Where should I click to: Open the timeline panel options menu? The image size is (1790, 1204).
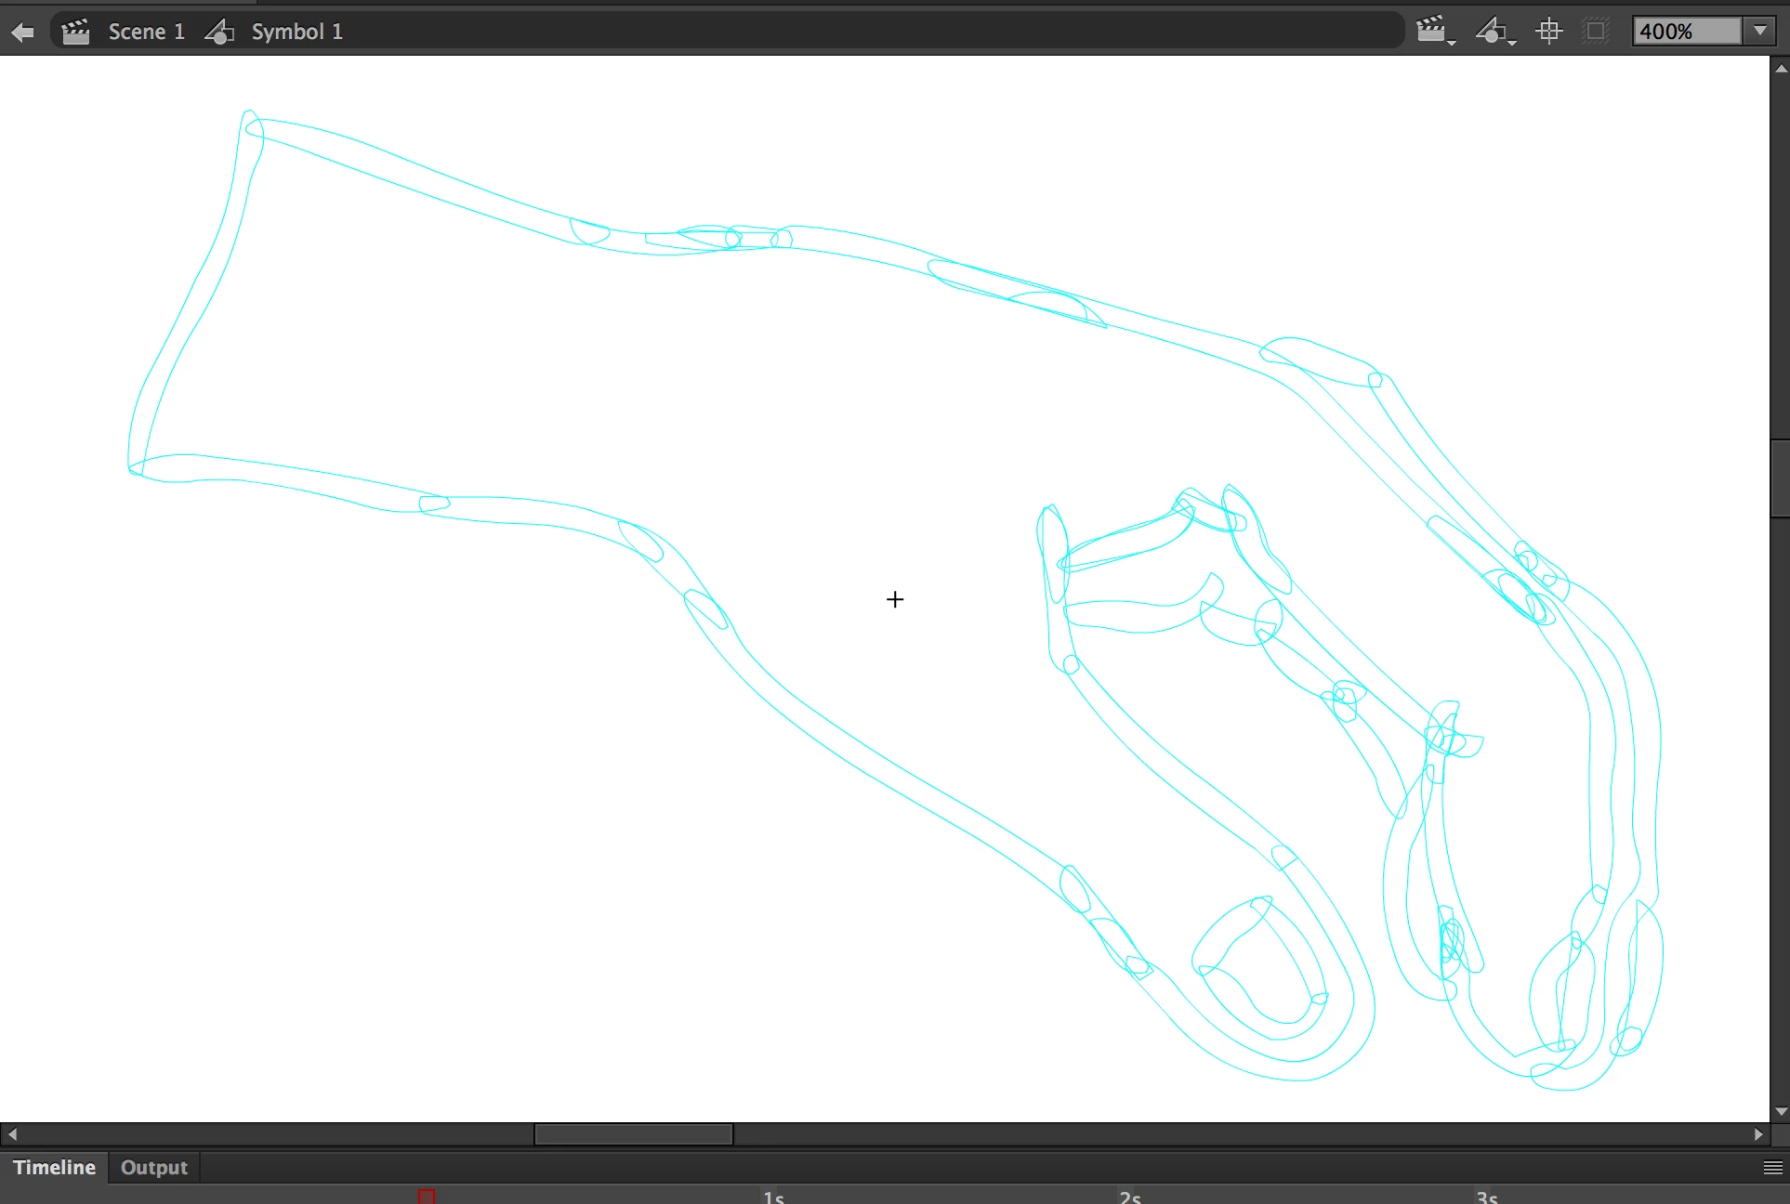point(1772,1168)
